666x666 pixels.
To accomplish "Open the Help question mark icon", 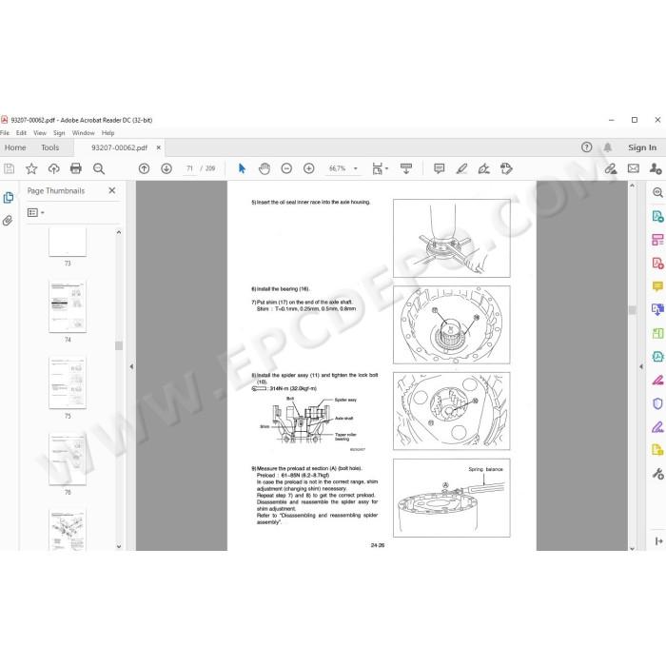I will pyautogui.click(x=587, y=147).
